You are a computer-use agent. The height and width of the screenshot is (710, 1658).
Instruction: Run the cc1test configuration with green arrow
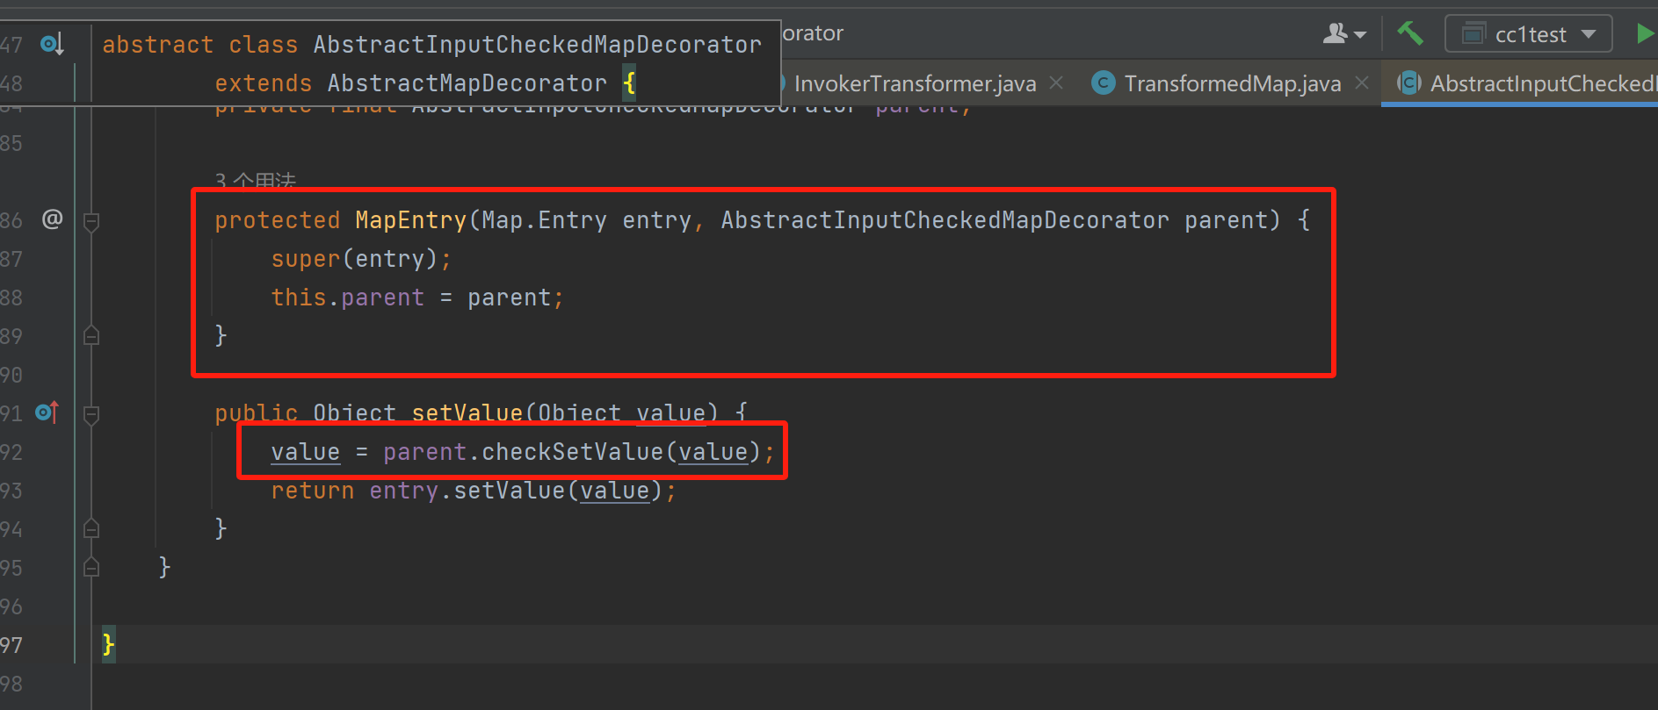point(1644,34)
